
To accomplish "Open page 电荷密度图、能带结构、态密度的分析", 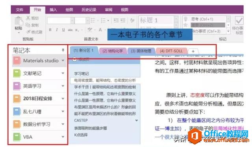I will coord(105,80).
